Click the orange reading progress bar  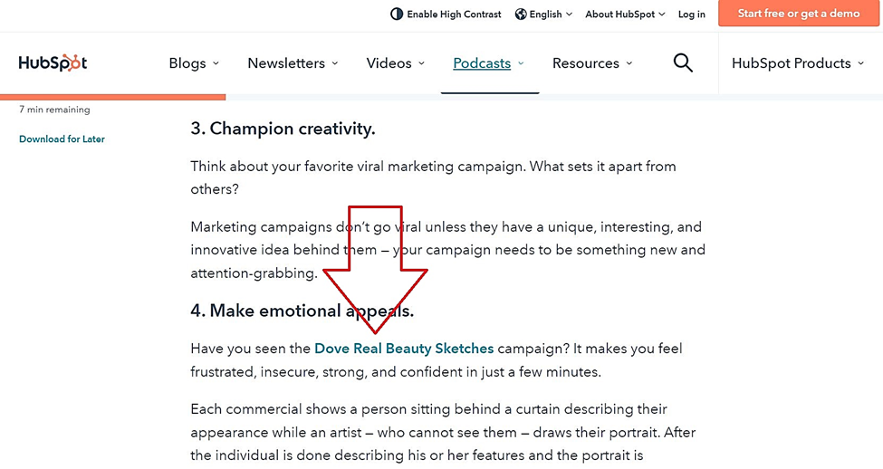click(112, 97)
